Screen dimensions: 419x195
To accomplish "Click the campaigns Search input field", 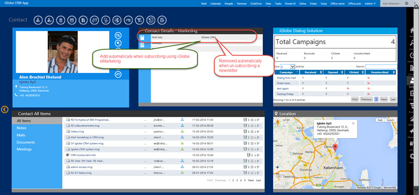I will click(381, 67).
